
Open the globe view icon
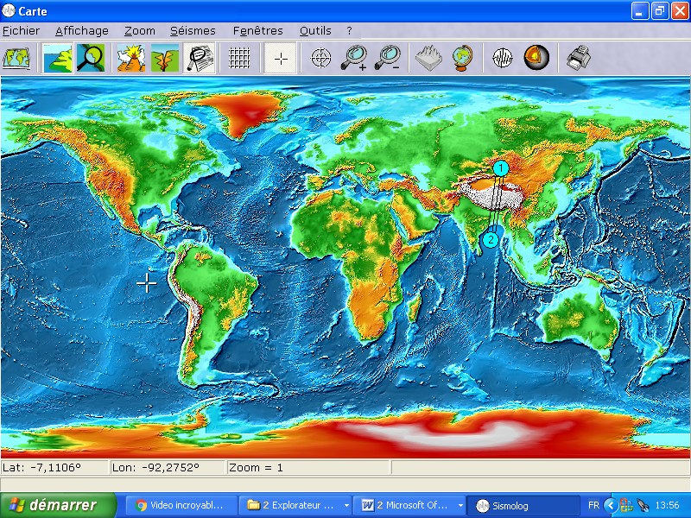coord(462,58)
